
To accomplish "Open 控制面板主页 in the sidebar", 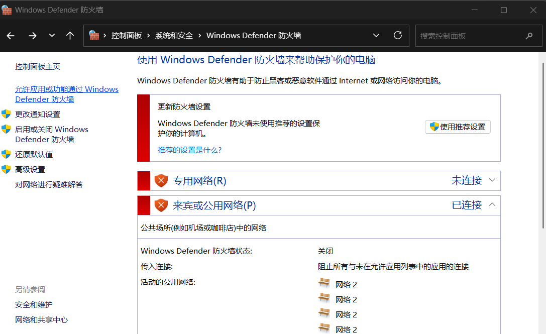I will click(x=38, y=66).
